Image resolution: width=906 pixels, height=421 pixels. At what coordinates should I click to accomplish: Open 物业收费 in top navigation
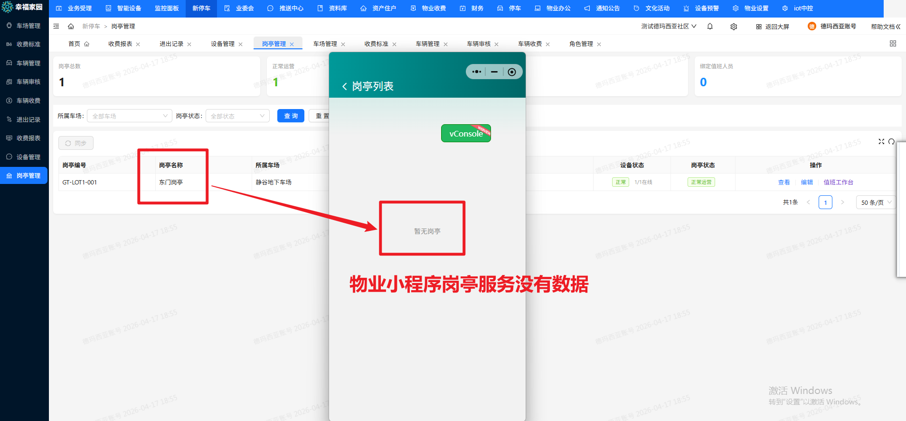[429, 9]
